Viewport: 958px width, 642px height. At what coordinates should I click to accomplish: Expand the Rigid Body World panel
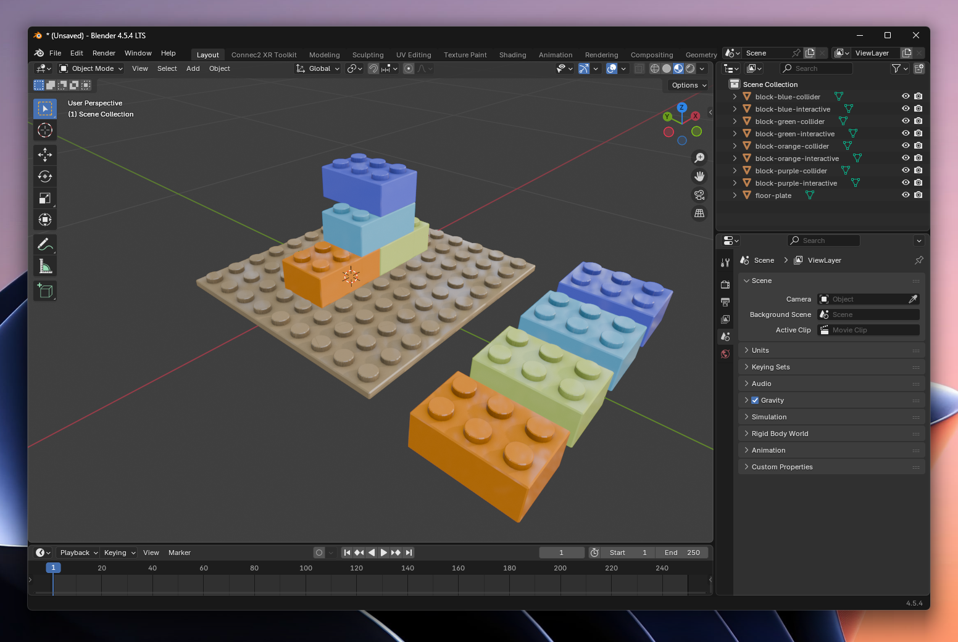[x=780, y=434]
